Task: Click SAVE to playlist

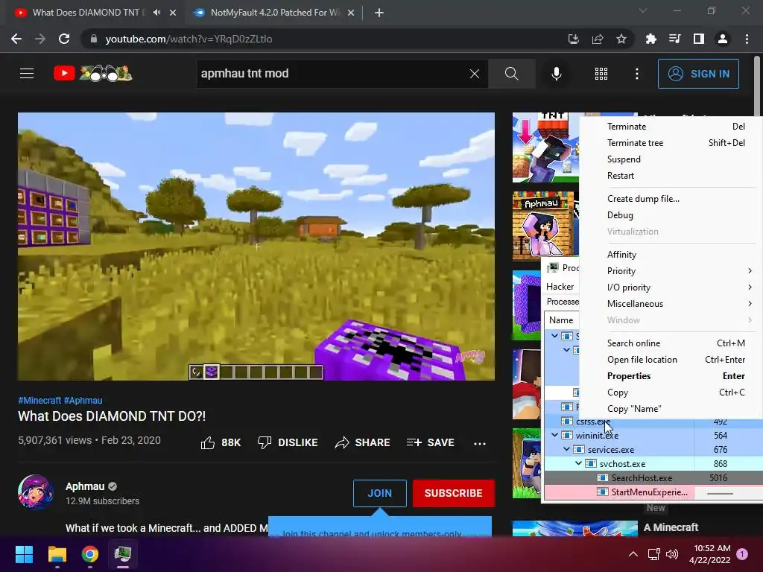Action: (430, 442)
